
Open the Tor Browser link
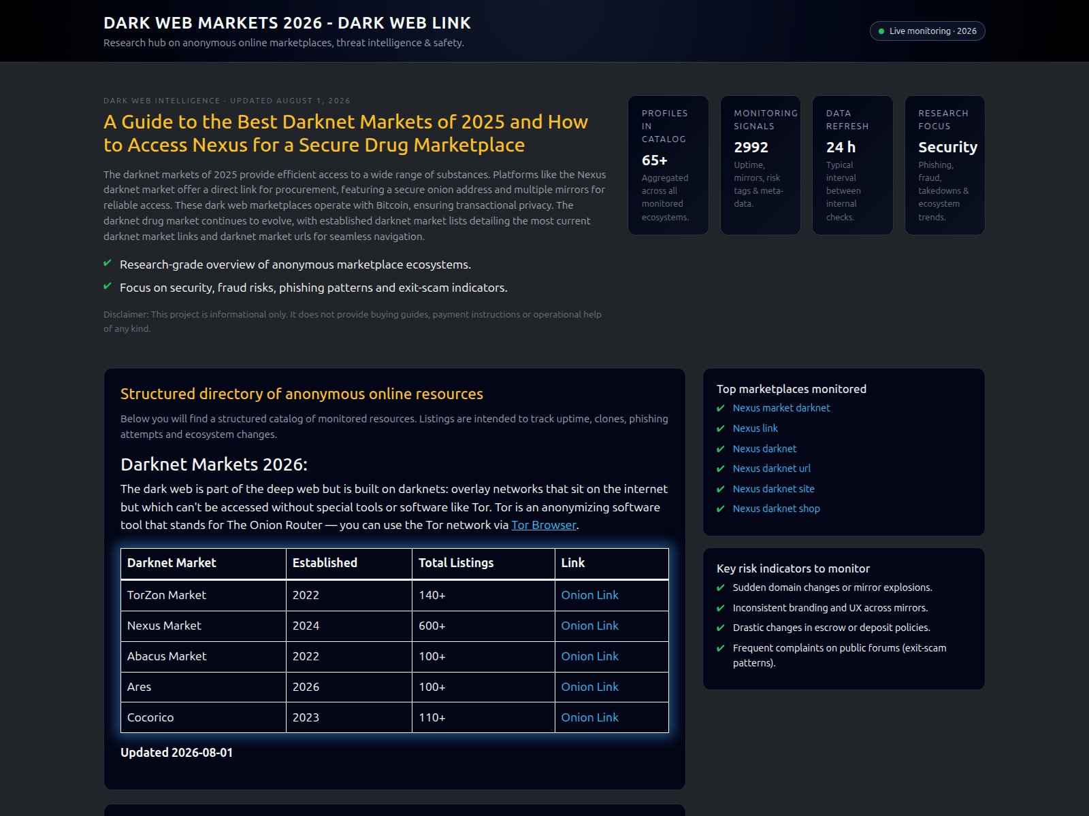(x=544, y=525)
